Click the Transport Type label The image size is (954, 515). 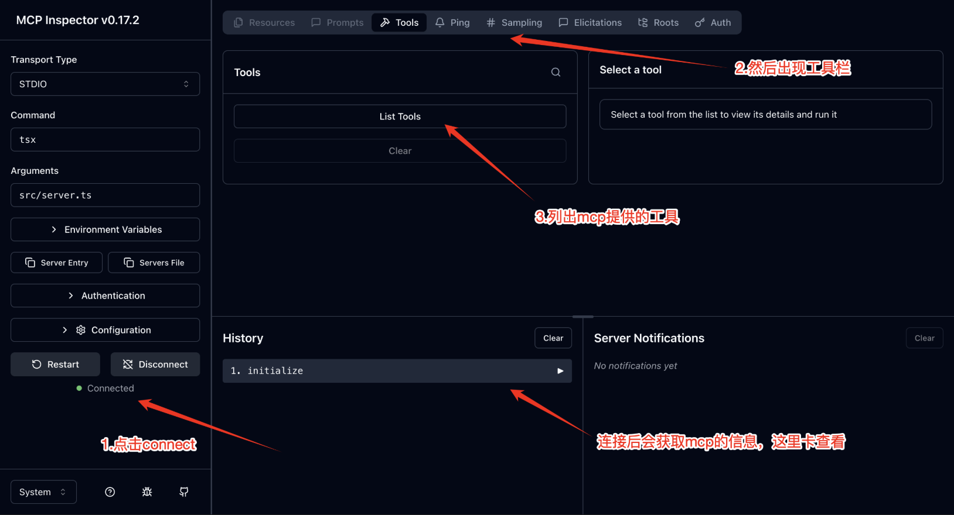pos(44,60)
